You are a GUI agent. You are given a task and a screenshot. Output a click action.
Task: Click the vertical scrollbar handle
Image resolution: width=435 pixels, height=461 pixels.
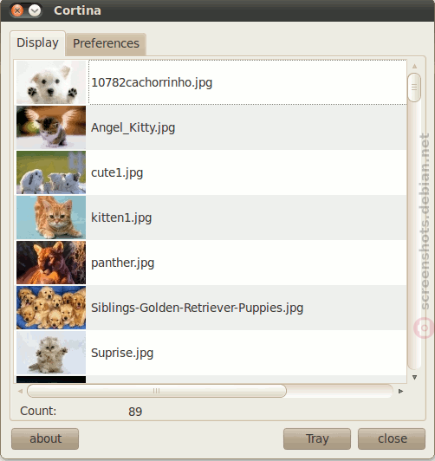[414, 88]
